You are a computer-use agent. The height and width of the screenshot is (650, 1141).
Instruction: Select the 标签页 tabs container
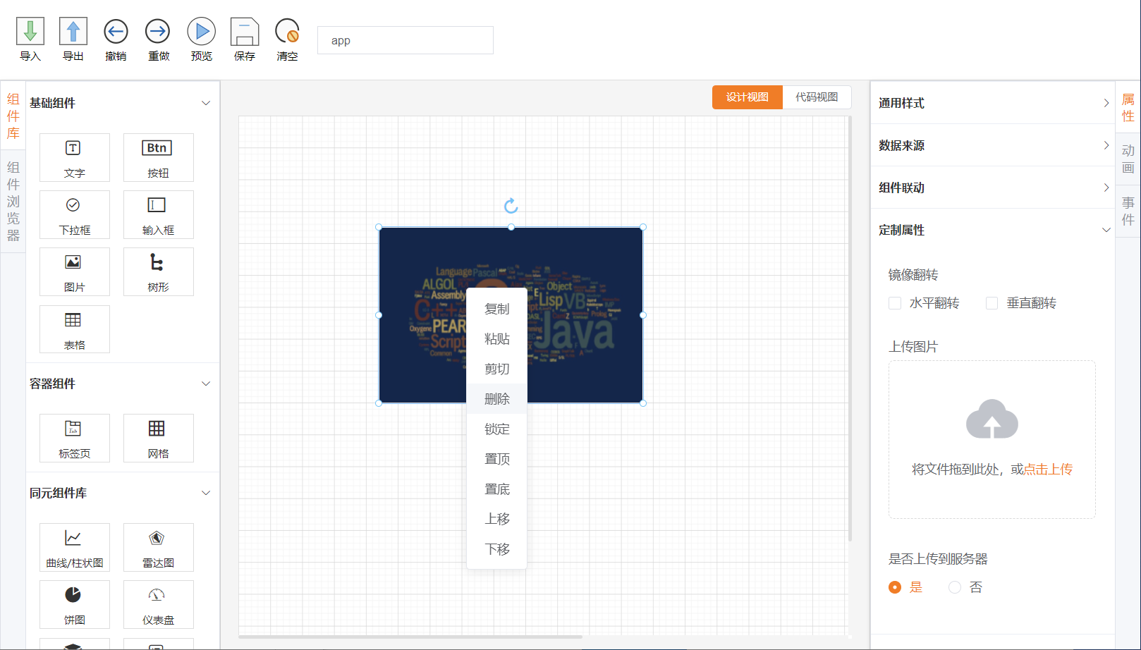point(75,438)
